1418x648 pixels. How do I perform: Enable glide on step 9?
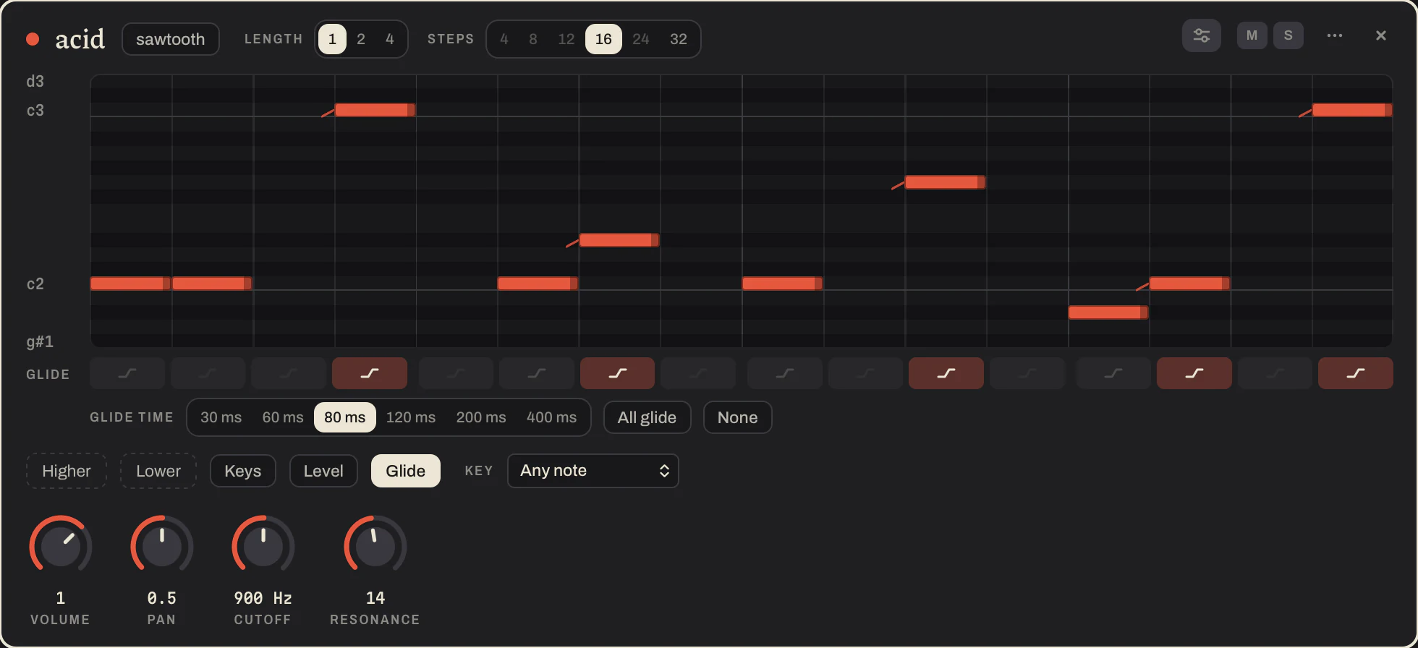[784, 373]
